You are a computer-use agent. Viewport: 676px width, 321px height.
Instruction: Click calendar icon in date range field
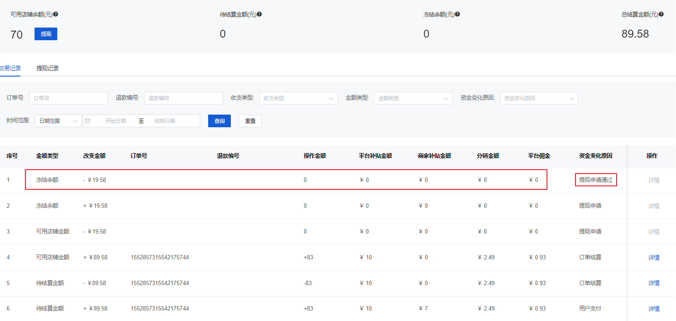point(87,121)
